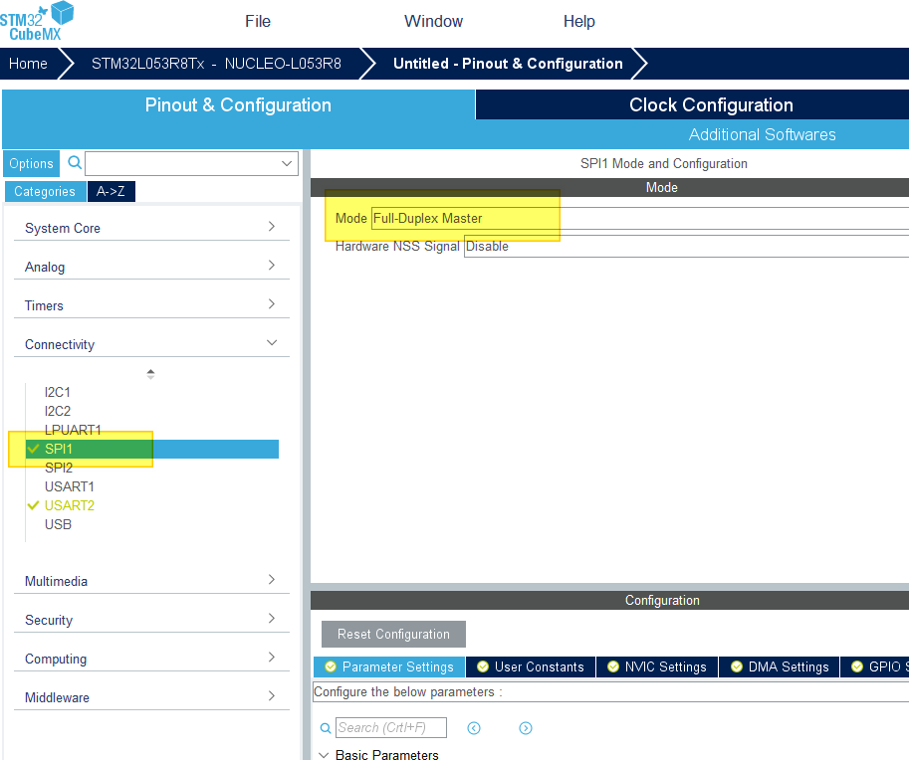Click the Options button
The height and width of the screenshot is (760, 909).
point(31,164)
